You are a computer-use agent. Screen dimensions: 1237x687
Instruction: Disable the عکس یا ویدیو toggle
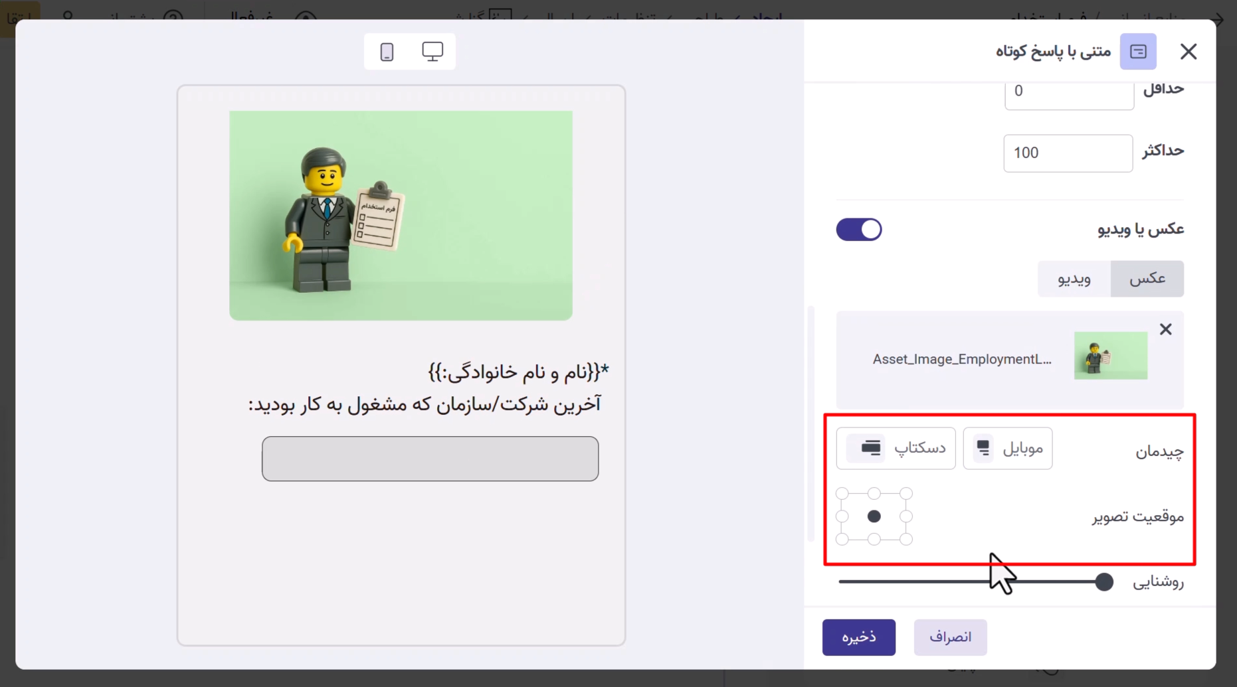(x=858, y=230)
